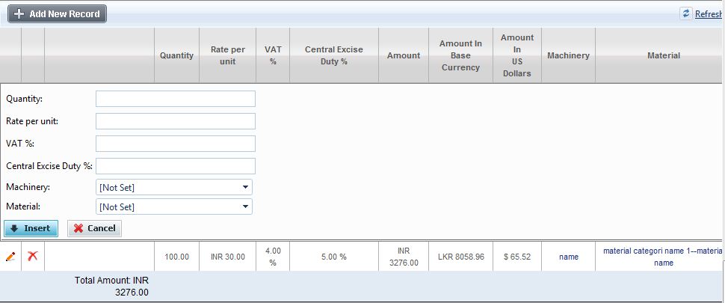Click the 100.00 quantity cell

pos(176,257)
